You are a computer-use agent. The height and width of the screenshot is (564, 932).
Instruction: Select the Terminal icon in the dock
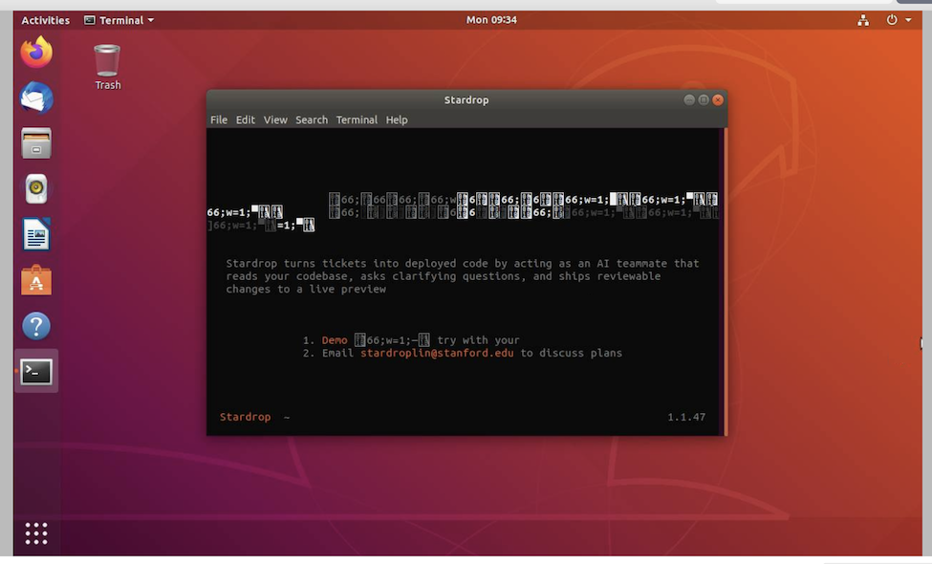36,372
